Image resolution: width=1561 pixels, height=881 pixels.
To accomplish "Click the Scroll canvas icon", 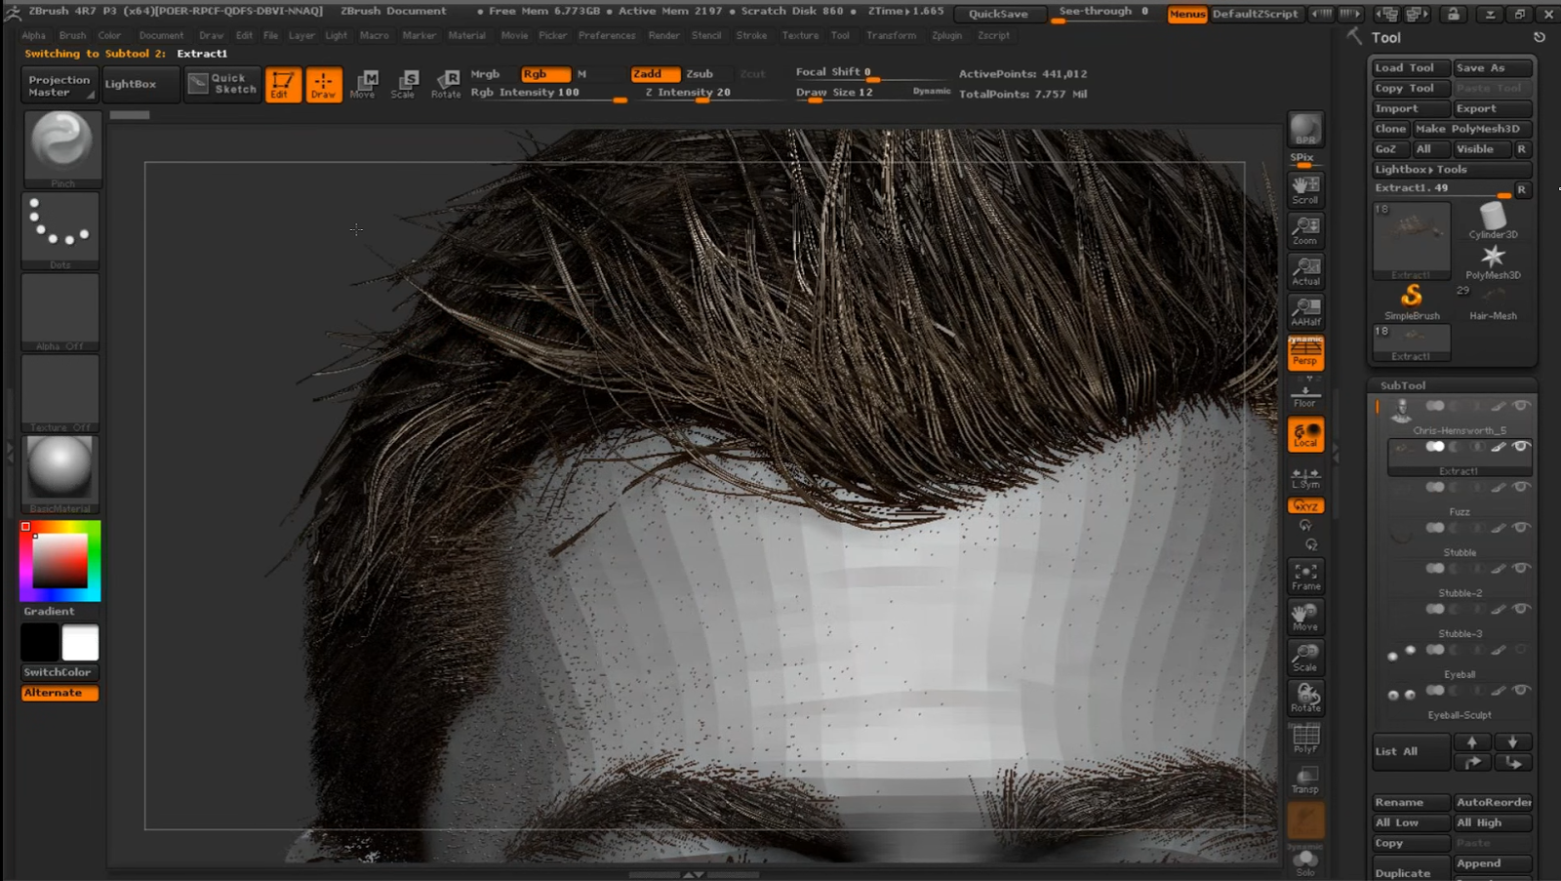I will [1305, 189].
